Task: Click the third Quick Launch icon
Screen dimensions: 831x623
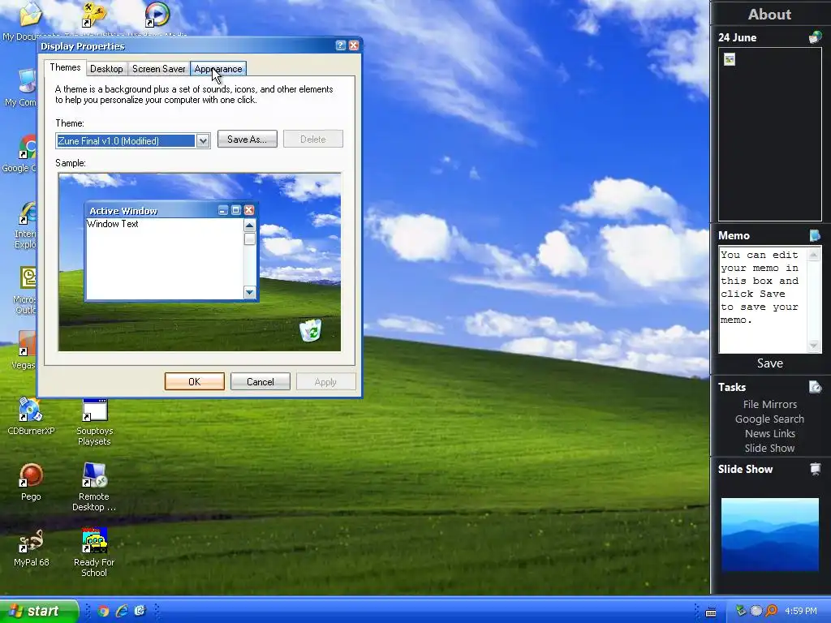Action: [140, 611]
